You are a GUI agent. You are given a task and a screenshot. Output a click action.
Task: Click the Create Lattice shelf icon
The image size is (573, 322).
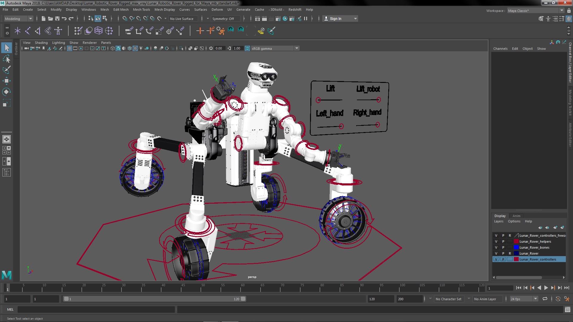pyautogui.click(x=98, y=31)
